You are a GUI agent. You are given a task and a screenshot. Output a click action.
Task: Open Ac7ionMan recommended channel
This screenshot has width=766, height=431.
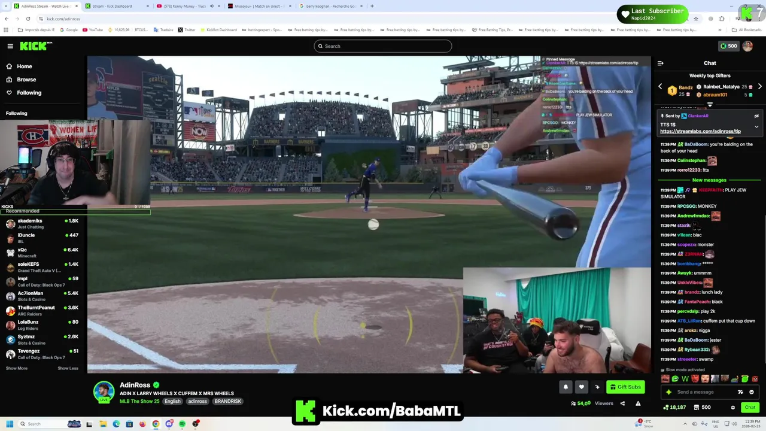(x=42, y=296)
